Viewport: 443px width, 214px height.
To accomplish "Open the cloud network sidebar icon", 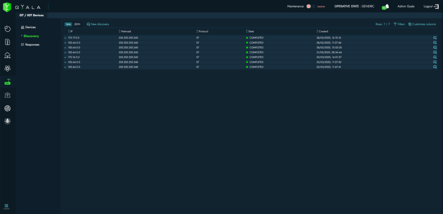I will tap(7, 55).
